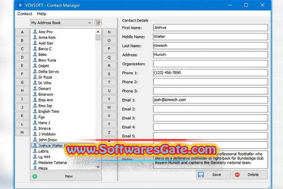The height and width of the screenshot is (189, 283).
Task: Filter contacts by letter H
Action: tap(22, 91)
